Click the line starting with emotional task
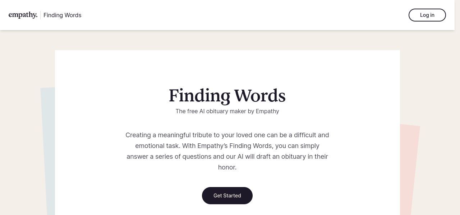This screenshot has width=460, height=215. coord(227,146)
